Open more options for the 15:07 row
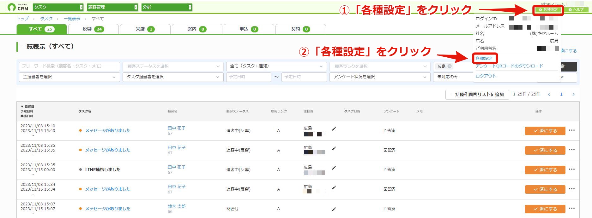Viewport: 592px width, 218px height. [x=572, y=208]
